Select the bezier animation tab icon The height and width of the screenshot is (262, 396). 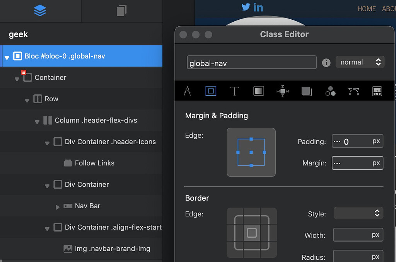(x=354, y=91)
